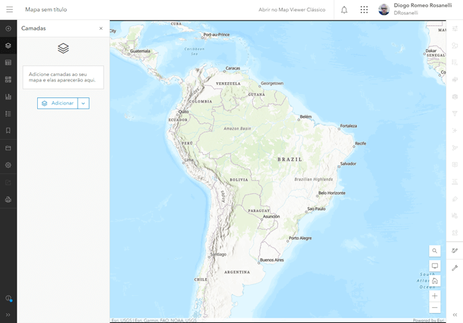Expand the dropdown arrow beside Adicionar
Screen dimensions: 463x323
tap(84, 103)
